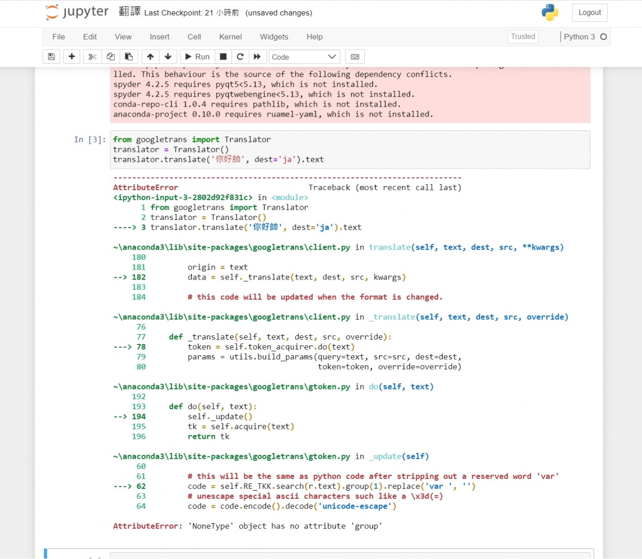Open the Widgets menu

[x=274, y=37]
